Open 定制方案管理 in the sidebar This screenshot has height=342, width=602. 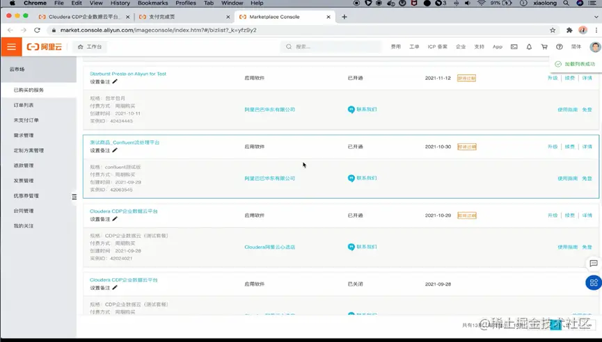[x=29, y=150]
